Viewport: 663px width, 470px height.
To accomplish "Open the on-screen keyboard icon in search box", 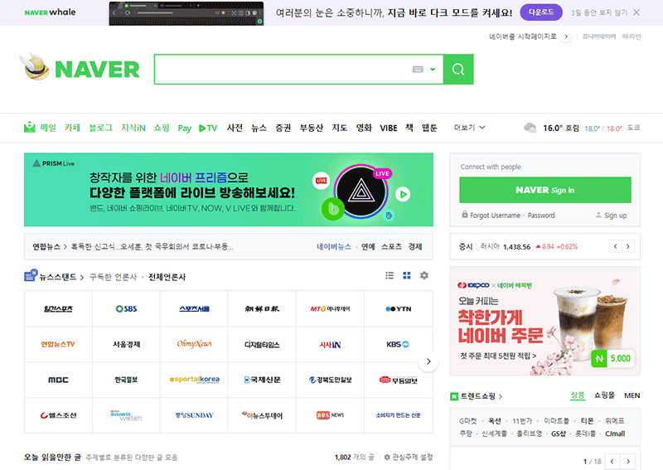I will [418, 70].
